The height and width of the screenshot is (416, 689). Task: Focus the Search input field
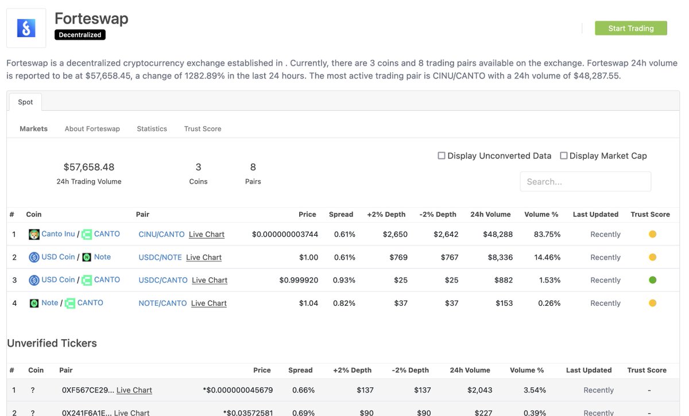coord(586,181)
